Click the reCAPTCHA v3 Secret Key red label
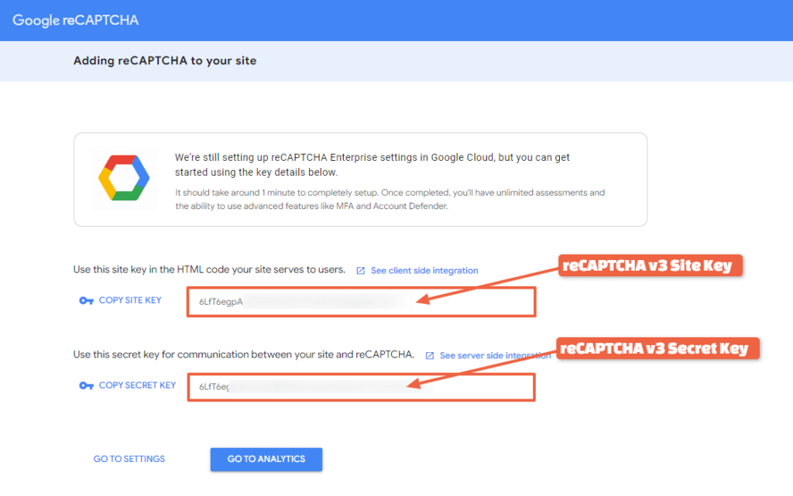The width and height of the screenshot is (793, 496). [657, 348]
